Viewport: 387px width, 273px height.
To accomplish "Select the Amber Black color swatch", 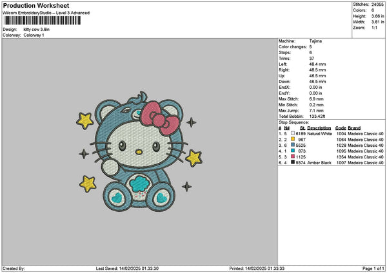I will (x=293, y=162).
